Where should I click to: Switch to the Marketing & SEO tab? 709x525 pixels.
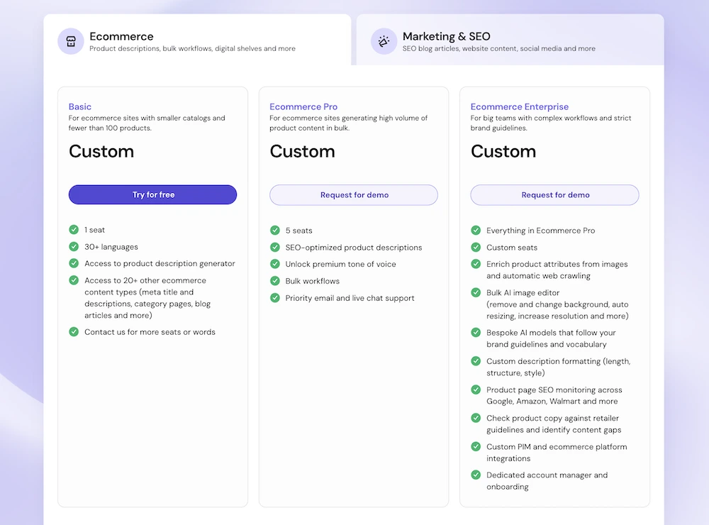click(510, 40)
